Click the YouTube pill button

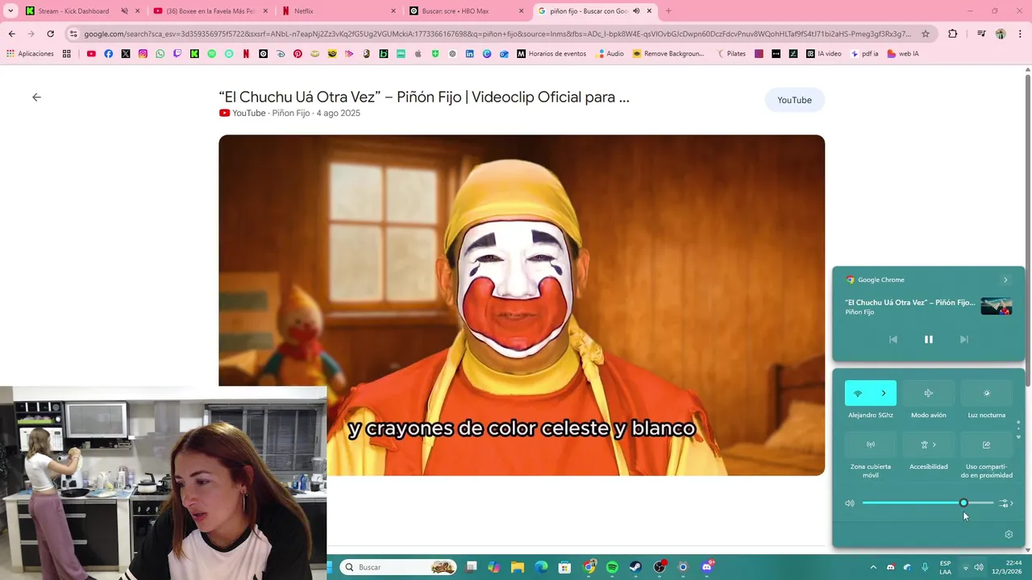coord(794,100)
